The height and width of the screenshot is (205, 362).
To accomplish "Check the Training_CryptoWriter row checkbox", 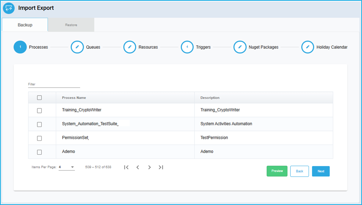I will click(40, 111).
